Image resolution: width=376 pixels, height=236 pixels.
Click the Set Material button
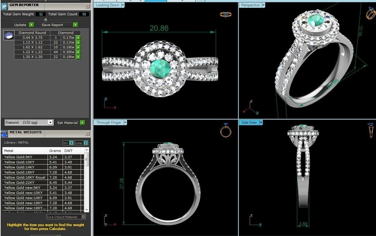(x=68, y=123)
